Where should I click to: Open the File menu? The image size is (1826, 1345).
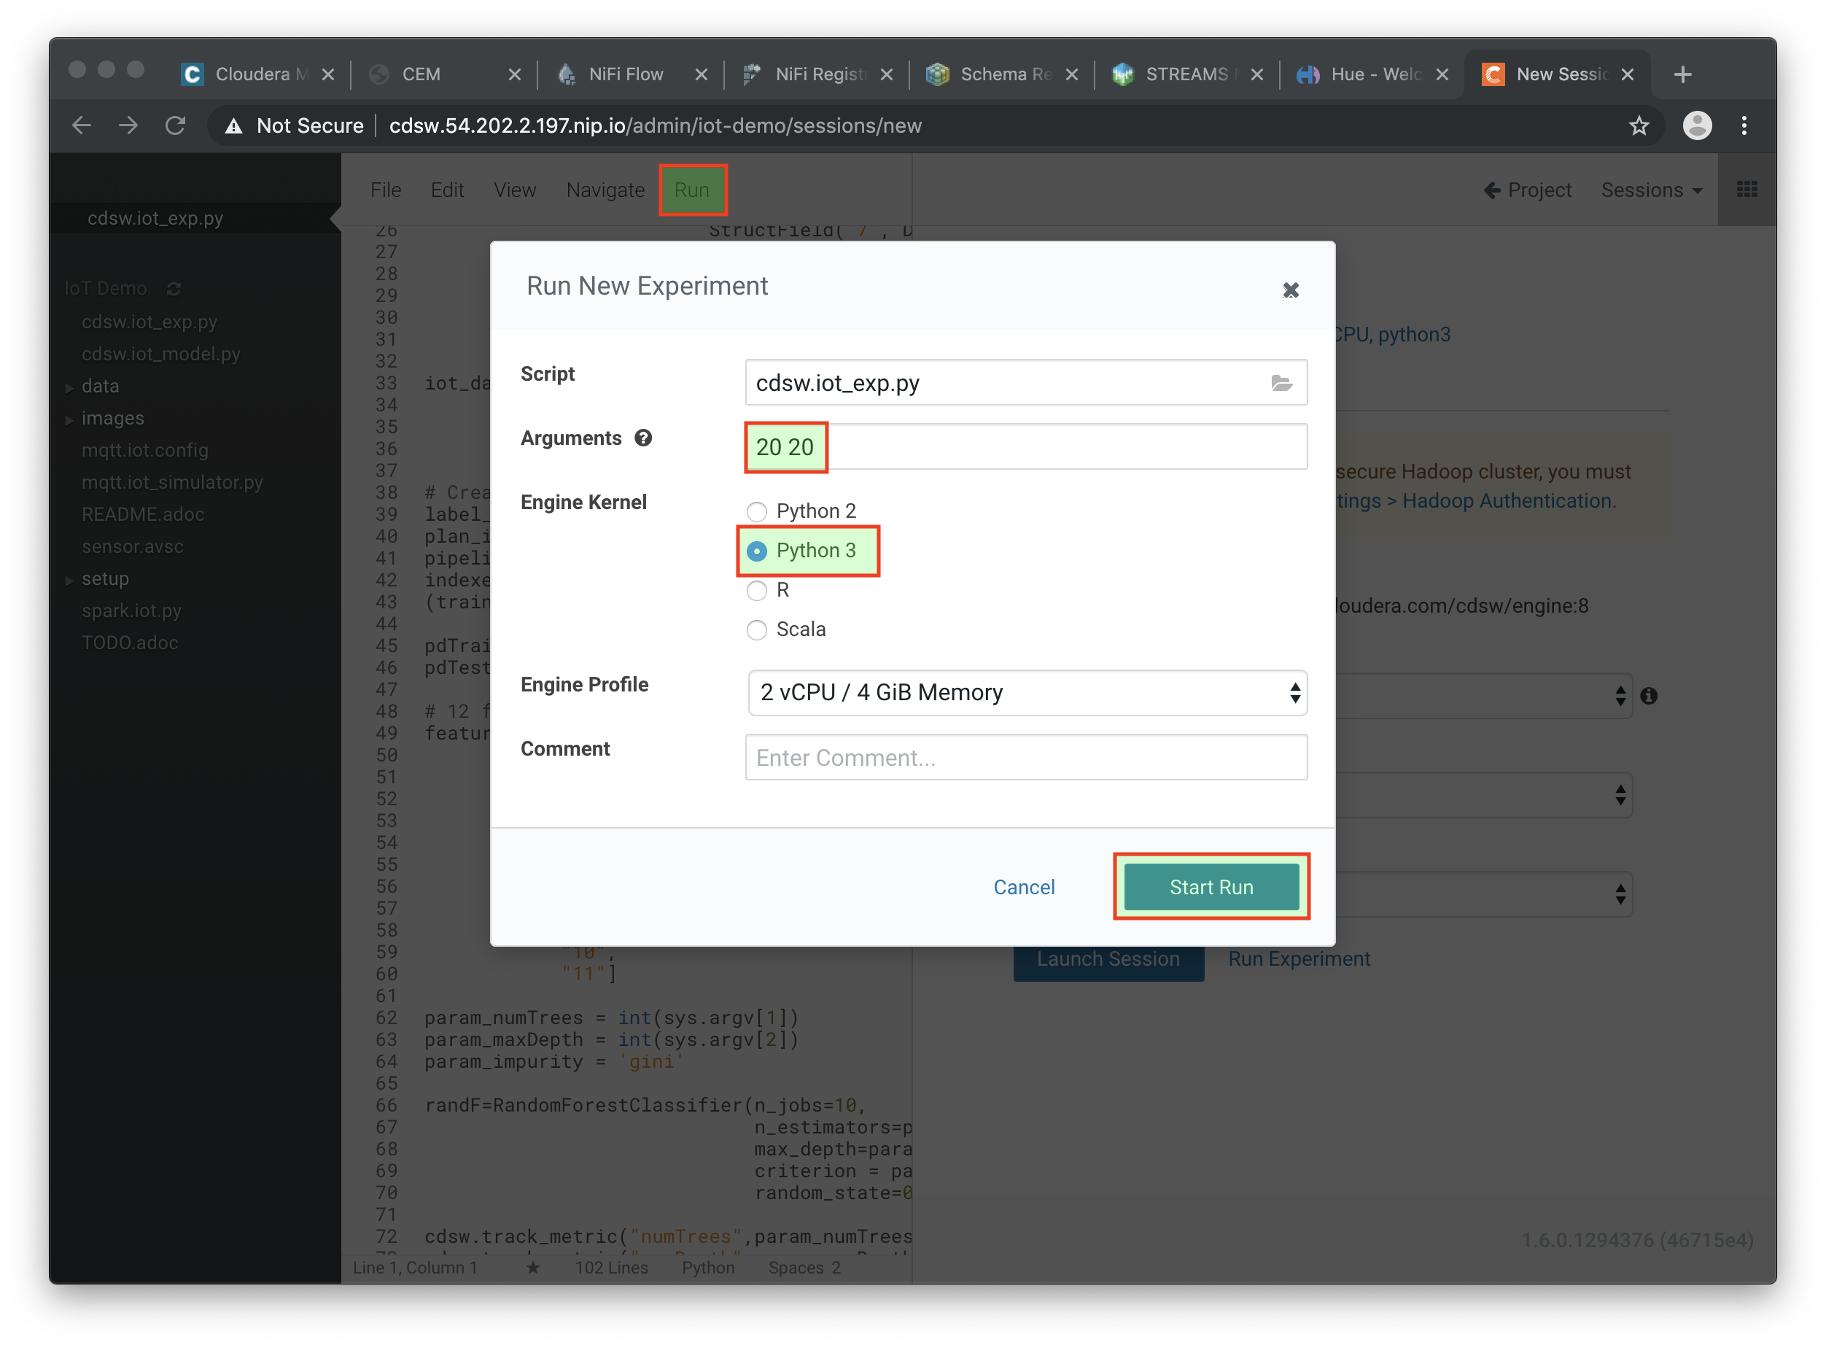click(x=385, y=190)
